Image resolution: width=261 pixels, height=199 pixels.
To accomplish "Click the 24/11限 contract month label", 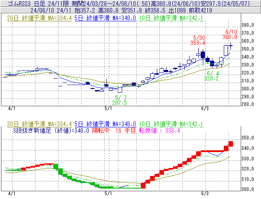I will 59,3.
